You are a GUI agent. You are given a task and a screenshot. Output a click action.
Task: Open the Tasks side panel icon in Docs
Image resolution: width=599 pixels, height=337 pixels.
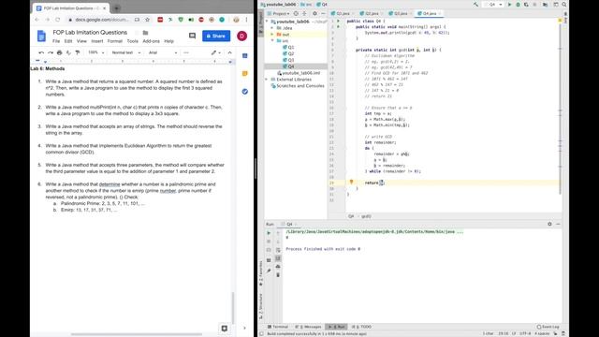coord(245,92)
